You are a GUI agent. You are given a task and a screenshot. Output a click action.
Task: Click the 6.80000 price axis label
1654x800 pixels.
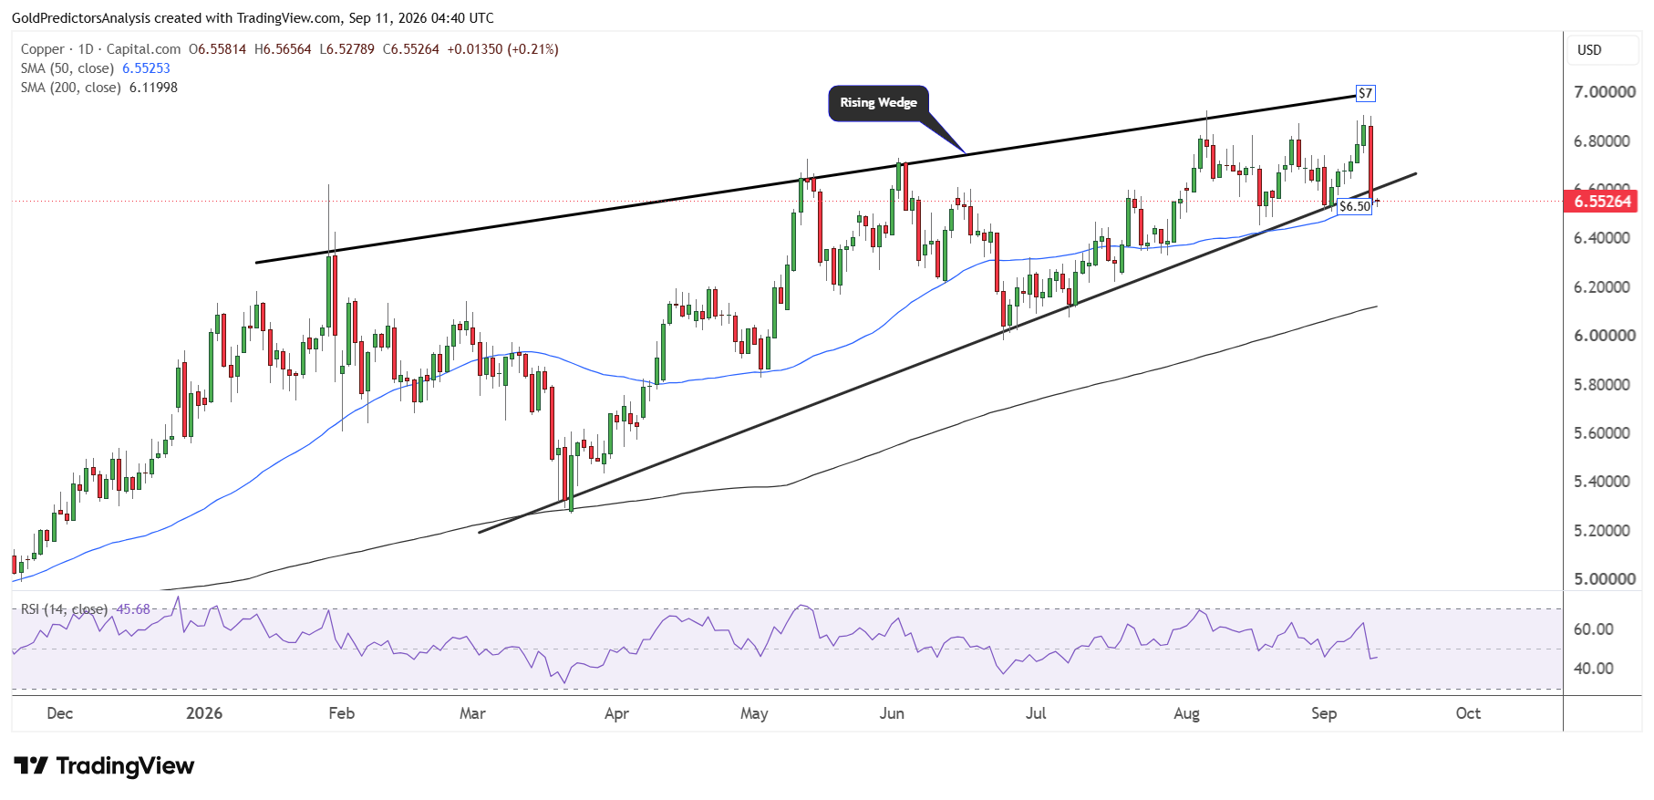click(x=1602, y=141)
